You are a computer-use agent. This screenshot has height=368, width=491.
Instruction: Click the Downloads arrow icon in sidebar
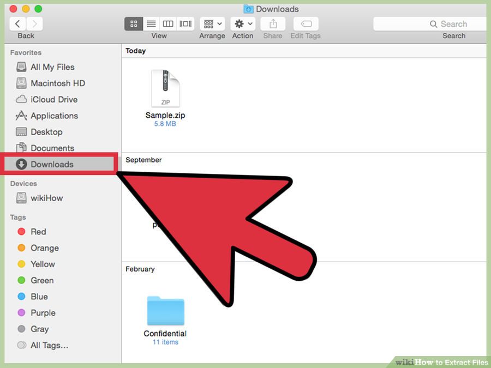21,164
